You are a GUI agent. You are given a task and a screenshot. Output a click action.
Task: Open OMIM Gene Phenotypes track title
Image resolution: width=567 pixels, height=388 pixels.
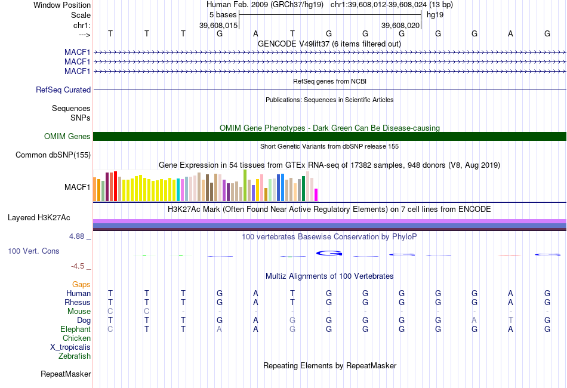329,128
